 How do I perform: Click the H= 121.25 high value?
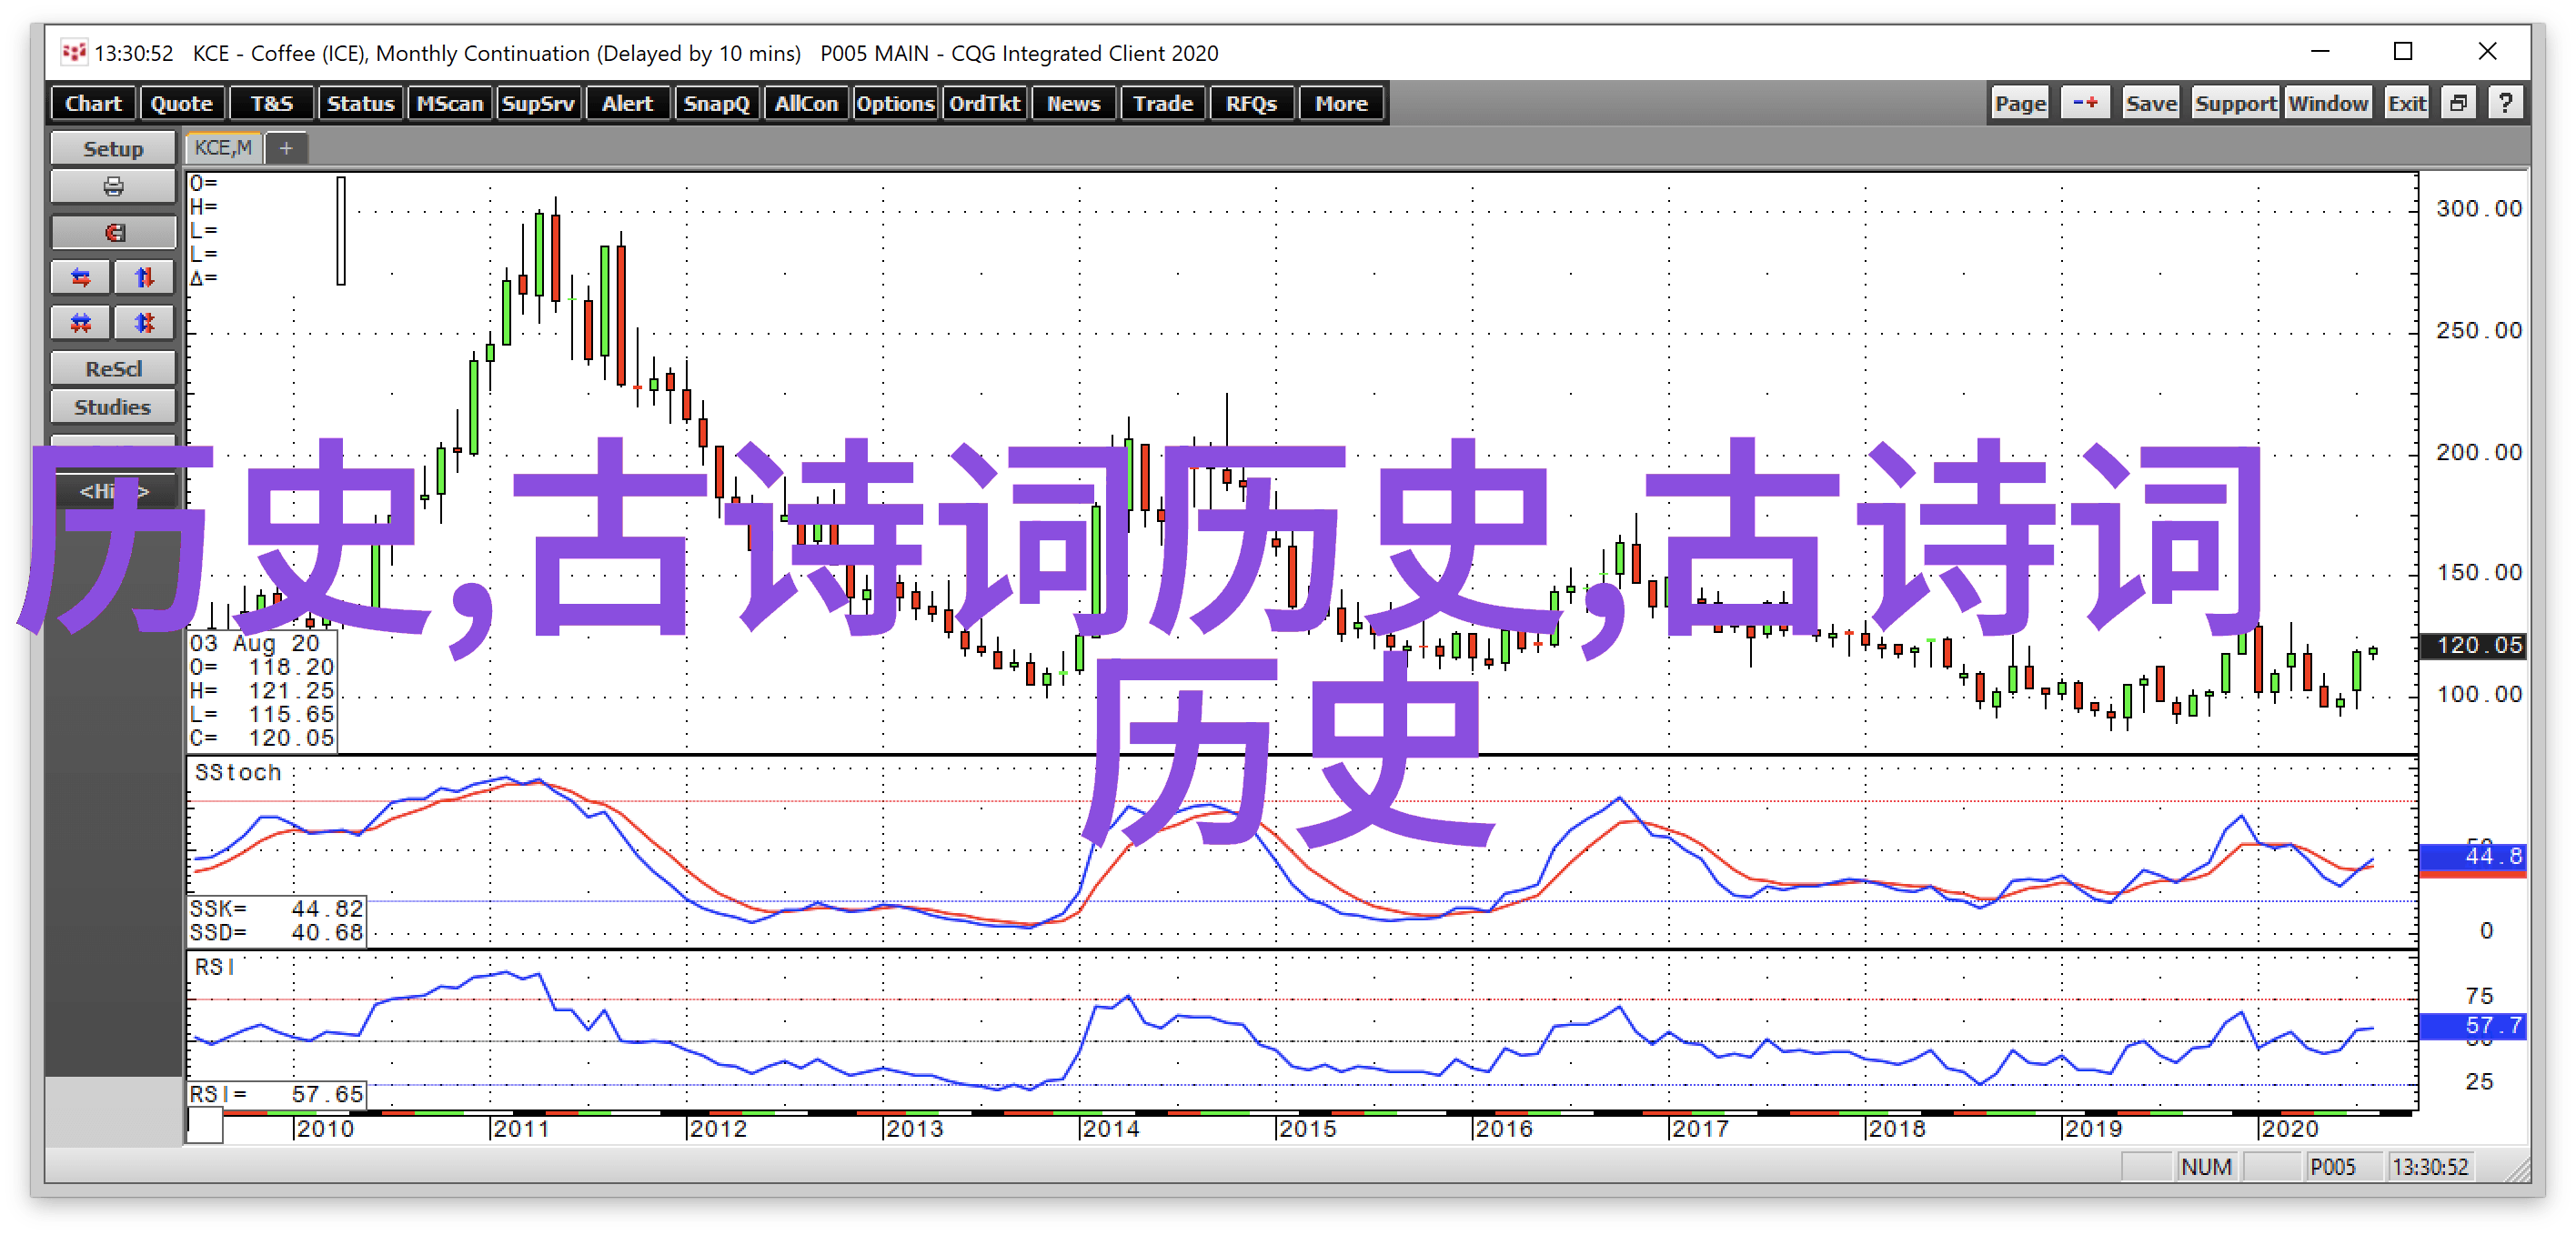coord(262,690)
